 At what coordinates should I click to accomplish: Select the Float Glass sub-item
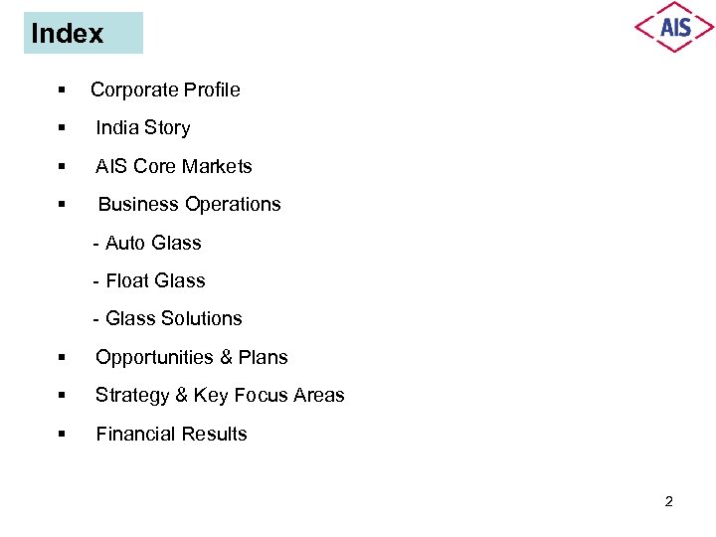(149, 280)
